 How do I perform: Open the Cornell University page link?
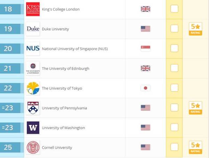tap(57, 148)
